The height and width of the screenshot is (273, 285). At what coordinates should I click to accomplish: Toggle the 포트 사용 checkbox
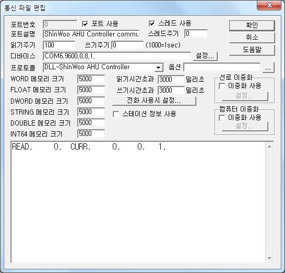coord(85,24)
